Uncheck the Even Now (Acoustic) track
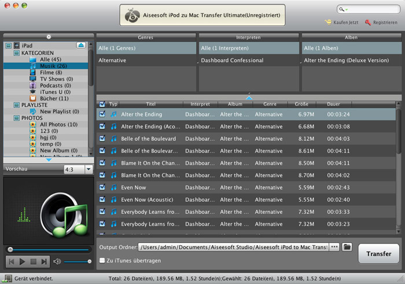This screenshot has width=405, height=284. tap(102, 199)
